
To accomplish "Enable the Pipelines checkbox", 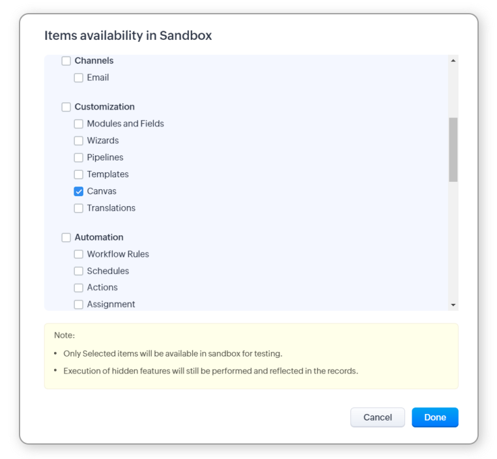I will click(x=78, y=158).
